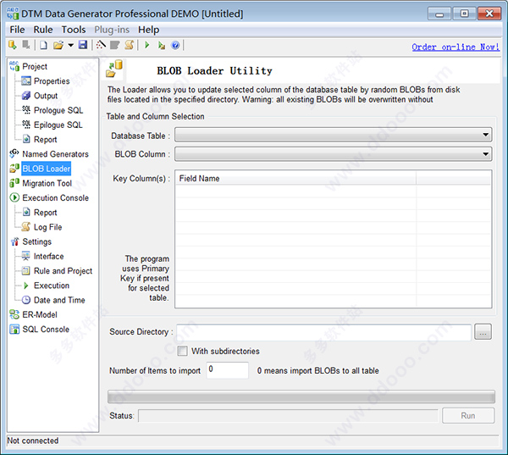The width and height of the screenshot is (508, 455).
Task: Select Report under Execution Console
Action: tap(46, 213)
